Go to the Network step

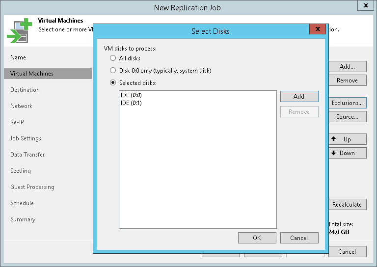tap(21, 106)
